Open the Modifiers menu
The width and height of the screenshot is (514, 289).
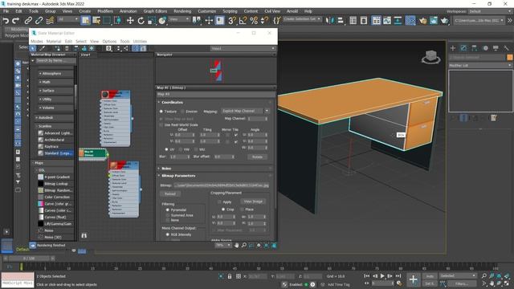[105, 11]
